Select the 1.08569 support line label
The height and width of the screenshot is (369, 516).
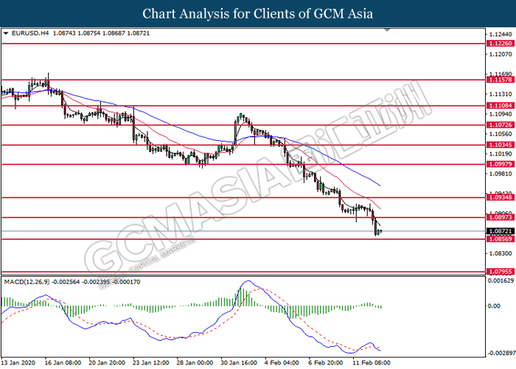coord(501,239)
